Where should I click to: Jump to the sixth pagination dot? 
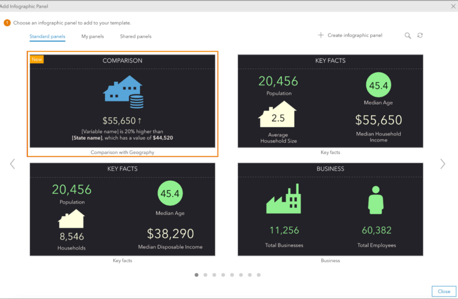click(241, 275)
